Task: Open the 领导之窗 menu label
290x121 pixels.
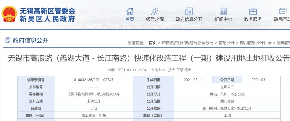Action: [155, 19]
